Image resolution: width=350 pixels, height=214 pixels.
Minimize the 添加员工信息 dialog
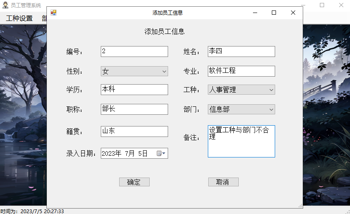255,13
